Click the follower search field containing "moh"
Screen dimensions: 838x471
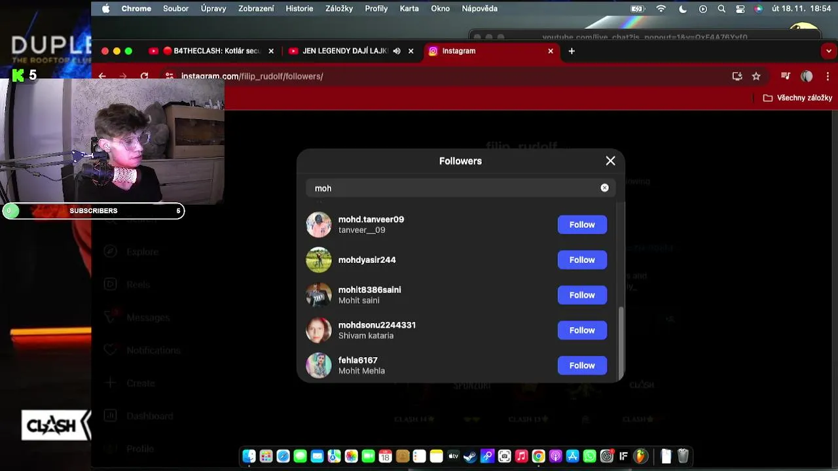pyautogui.click(x=460, y=188)
